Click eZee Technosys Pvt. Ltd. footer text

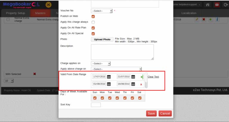[210, 90]
